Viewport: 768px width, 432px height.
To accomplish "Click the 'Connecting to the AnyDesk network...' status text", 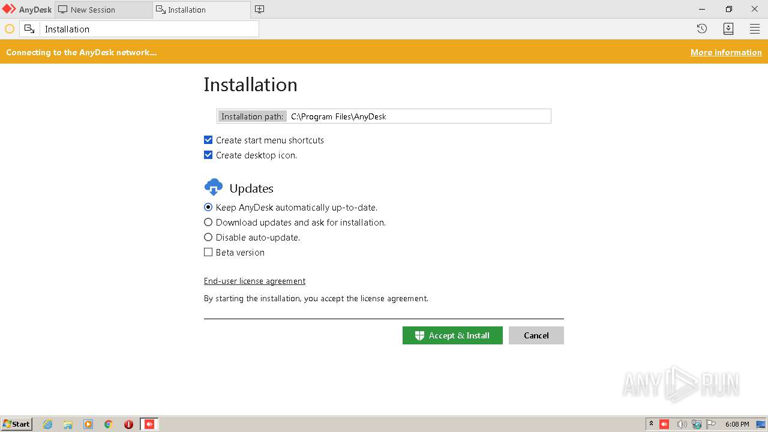I will tap(82, 52).
